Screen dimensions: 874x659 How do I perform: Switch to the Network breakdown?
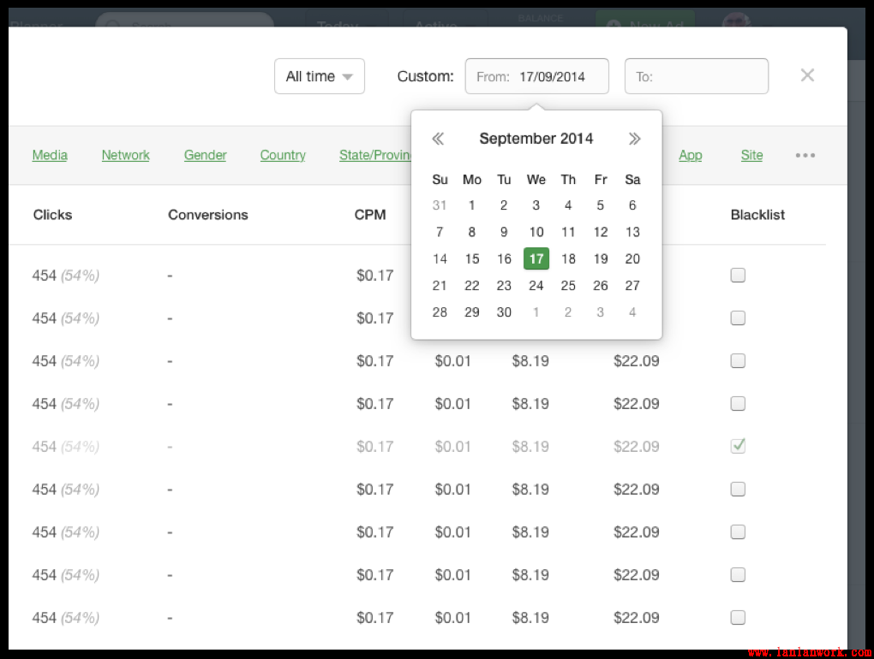pyautogui.click(x=125, y=155)
